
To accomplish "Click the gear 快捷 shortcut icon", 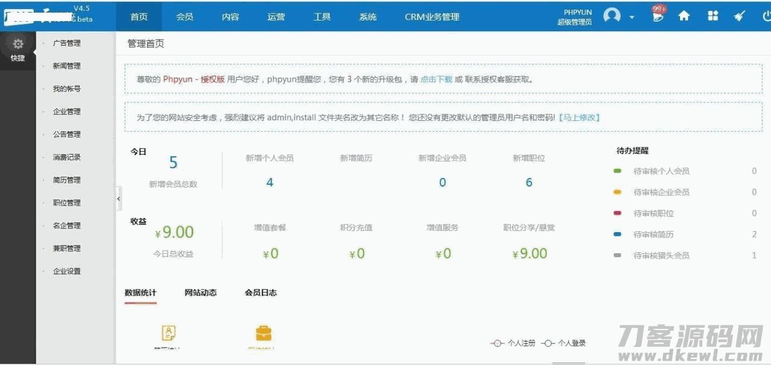I will (x=18, y=44).
